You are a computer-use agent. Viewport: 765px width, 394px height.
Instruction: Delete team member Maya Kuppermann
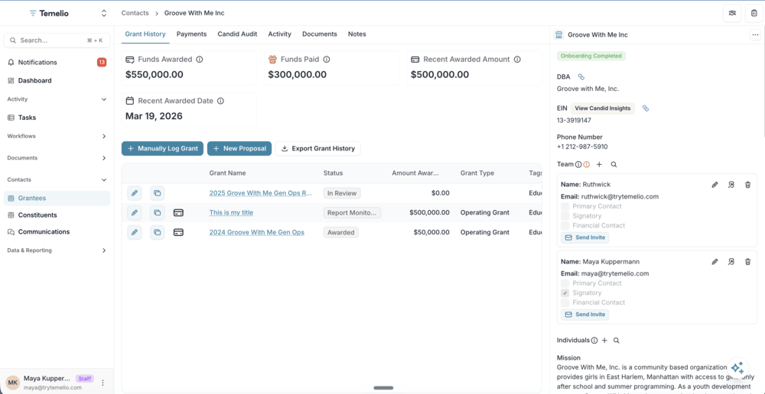(747, 262)
